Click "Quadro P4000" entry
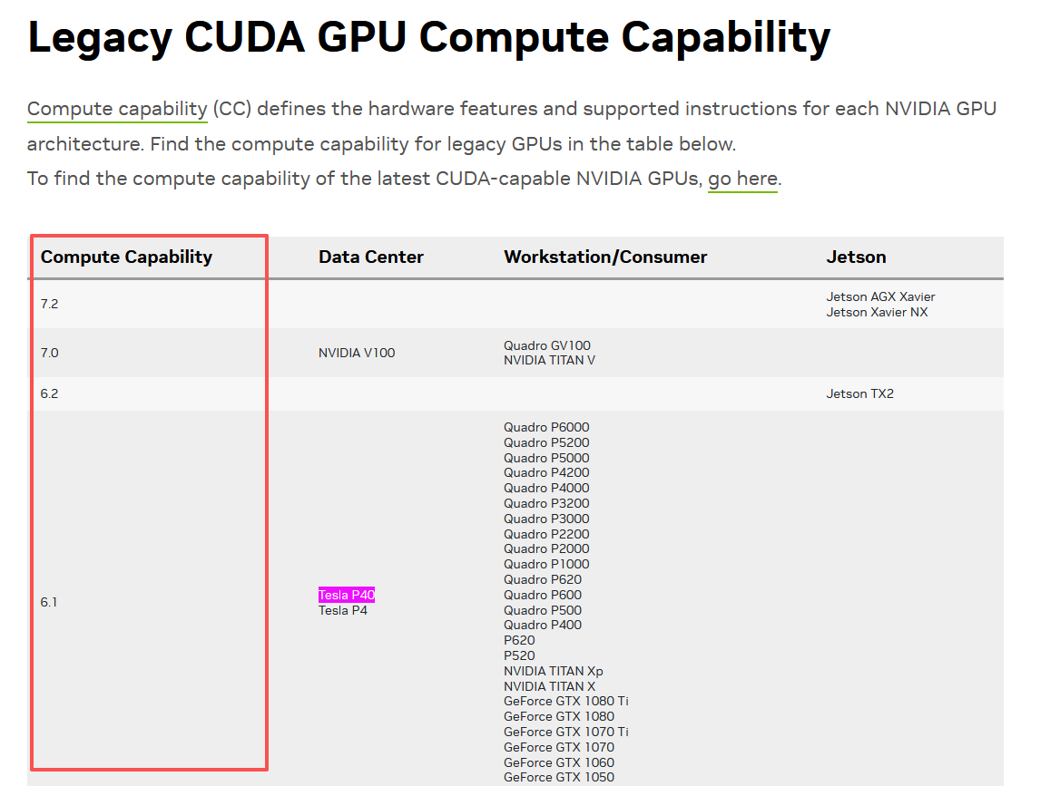Screen dimensions: 1060x786 pos(546,488)
